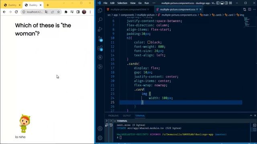Open the View menu
Screen dimensions: 257x144
[x=133, y=3]
